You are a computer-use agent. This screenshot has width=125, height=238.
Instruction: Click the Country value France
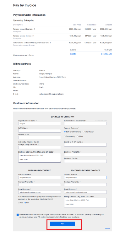coord(42,70)
